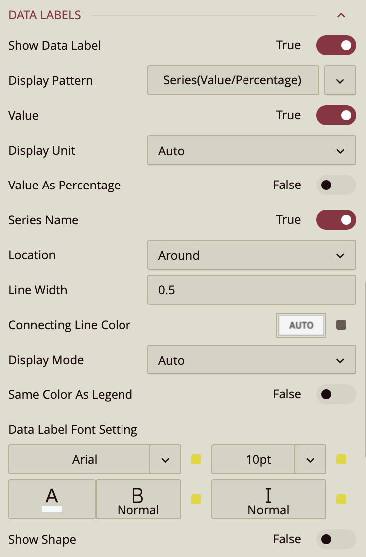Click yellow indicator beside 10pt size

tap(341, 459)
